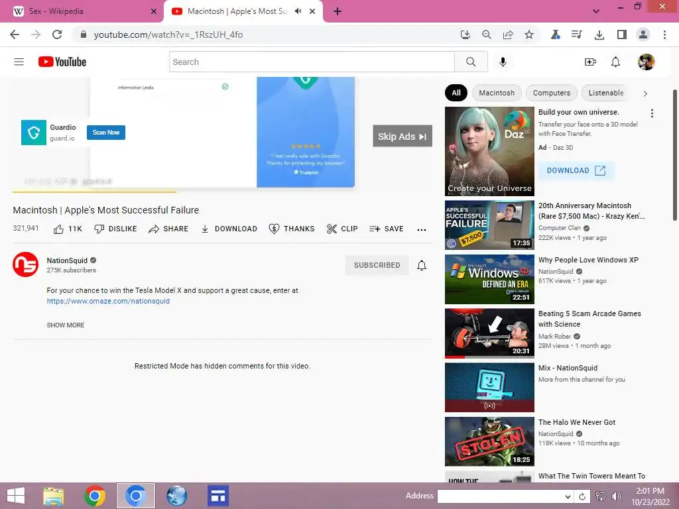Open options menu for Daz 3D ad
The width and height of the screenshot is (679, 509).
(x=652, y=113)
